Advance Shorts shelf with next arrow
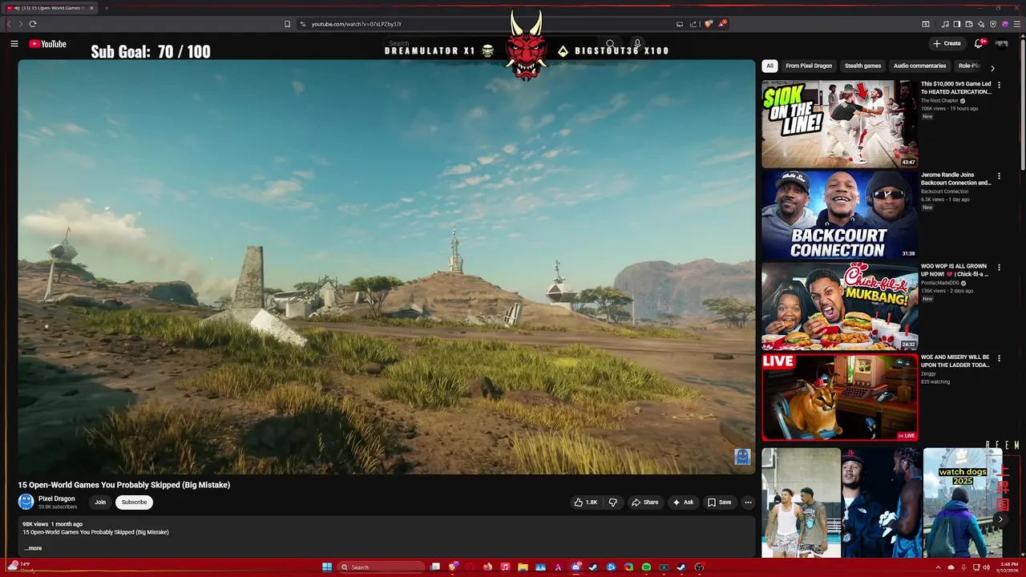This screenshot has height=577, width=1026. 1000,520
